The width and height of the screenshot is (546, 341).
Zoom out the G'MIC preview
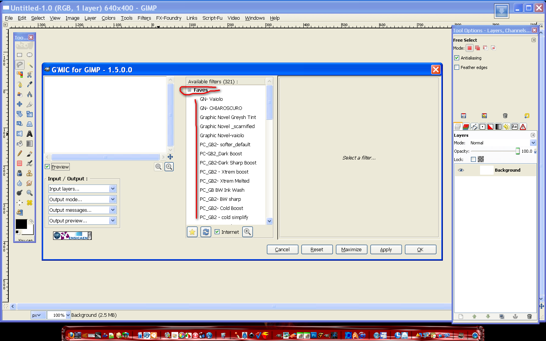158,167
